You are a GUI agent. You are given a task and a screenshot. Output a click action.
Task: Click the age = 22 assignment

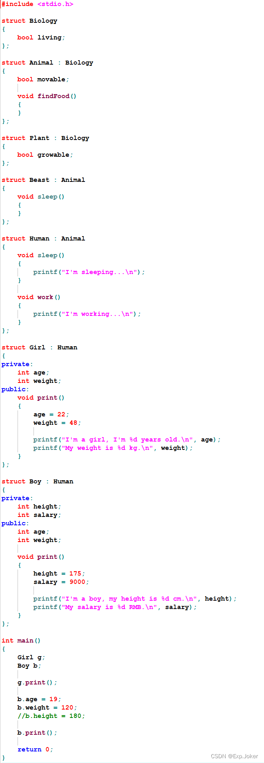pos(51,414)
